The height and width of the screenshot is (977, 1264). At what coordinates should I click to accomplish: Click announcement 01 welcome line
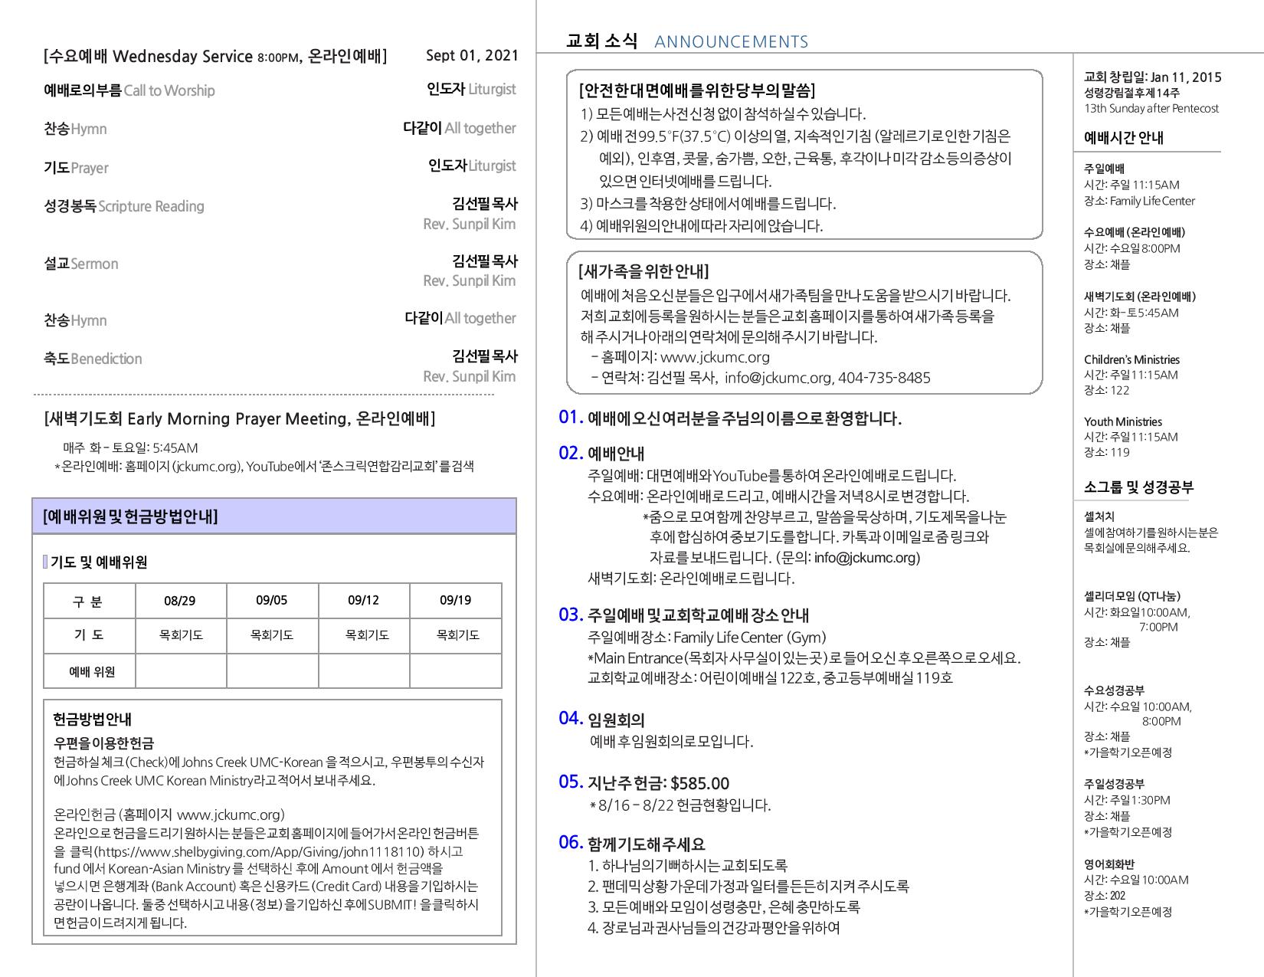pos(730,418)
